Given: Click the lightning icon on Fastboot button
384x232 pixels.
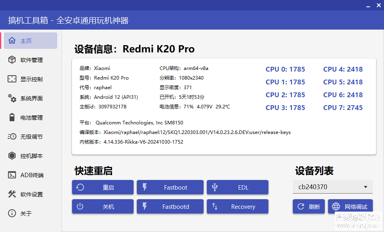Looking at the screenshot, I should click(x=145, y=187).
